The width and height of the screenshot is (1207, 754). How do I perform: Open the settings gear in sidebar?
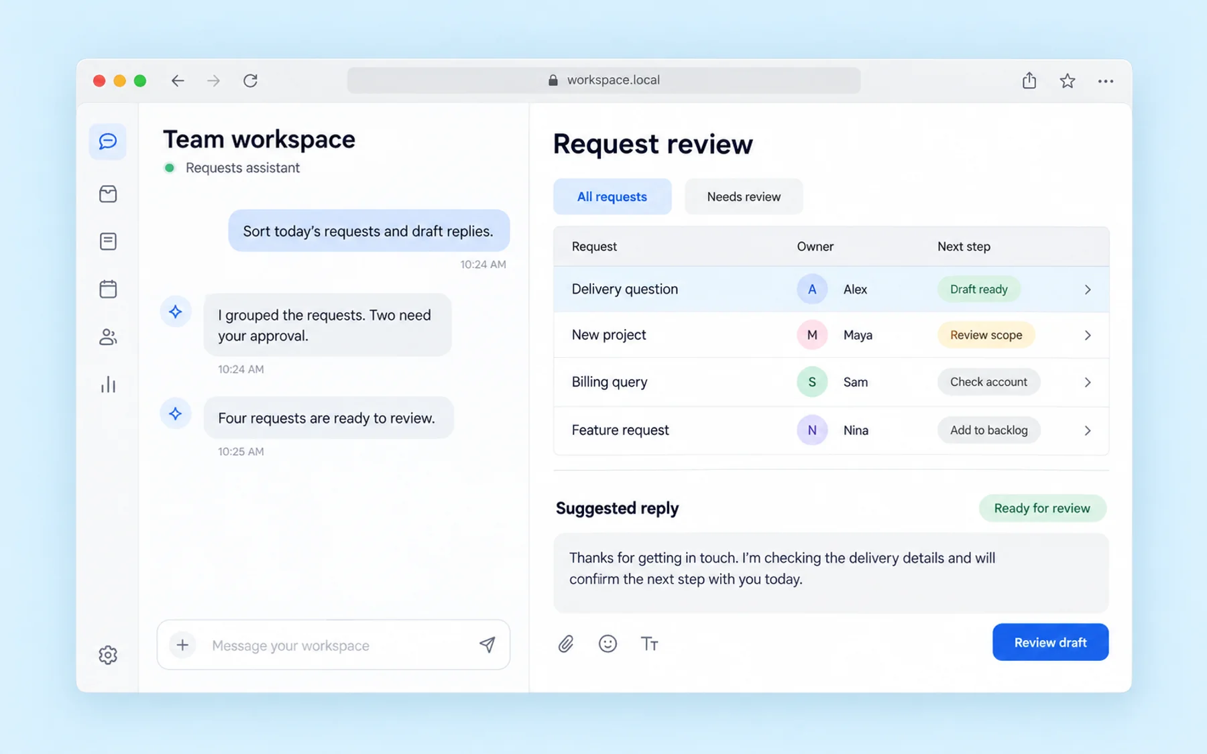tap(108, 655)
